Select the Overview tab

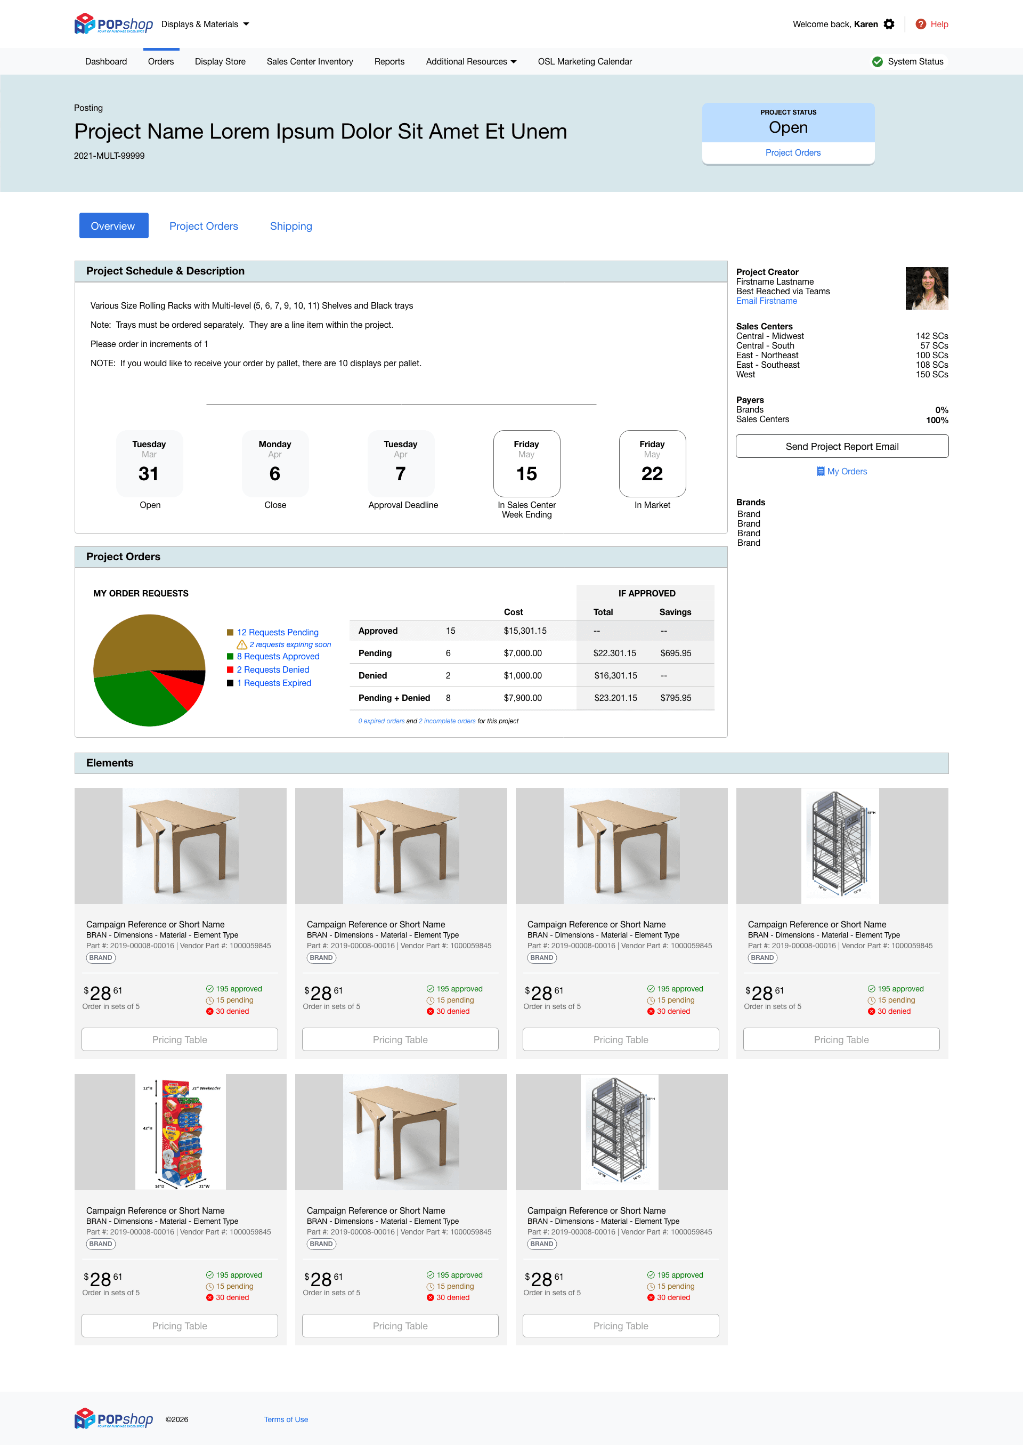(x=113, y=225)
